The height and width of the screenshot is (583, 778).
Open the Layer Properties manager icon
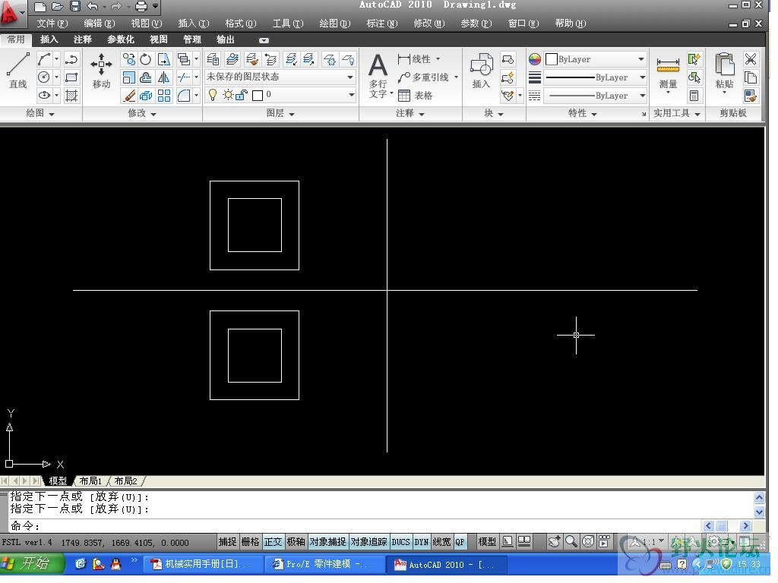pos(213,59)
